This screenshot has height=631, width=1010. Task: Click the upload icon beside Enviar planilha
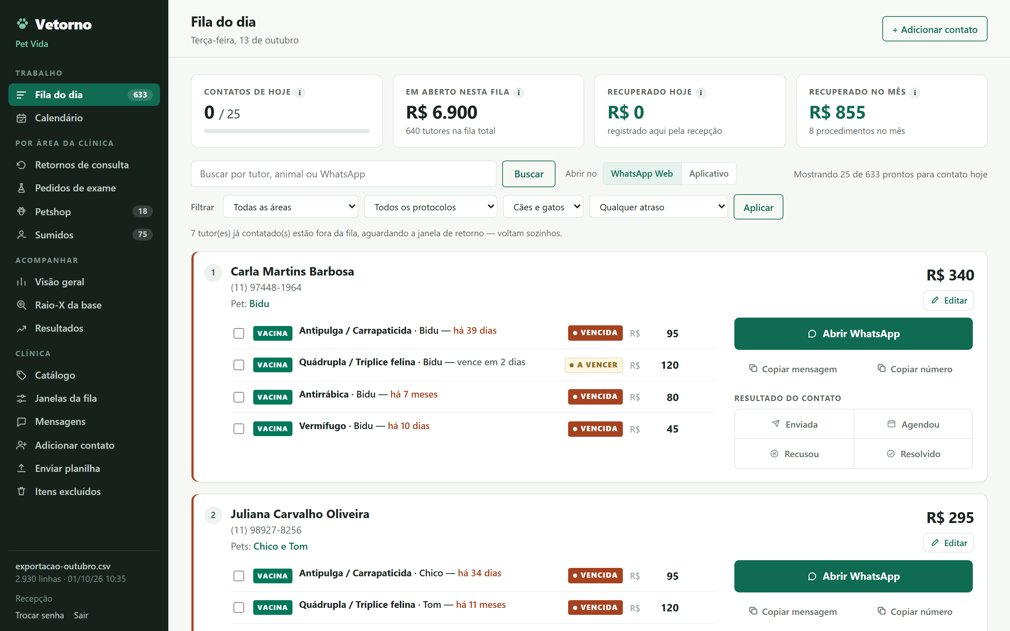[x=21, y=468]
